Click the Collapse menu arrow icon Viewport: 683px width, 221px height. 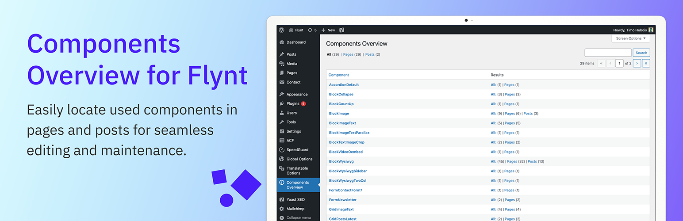(282, 217)
